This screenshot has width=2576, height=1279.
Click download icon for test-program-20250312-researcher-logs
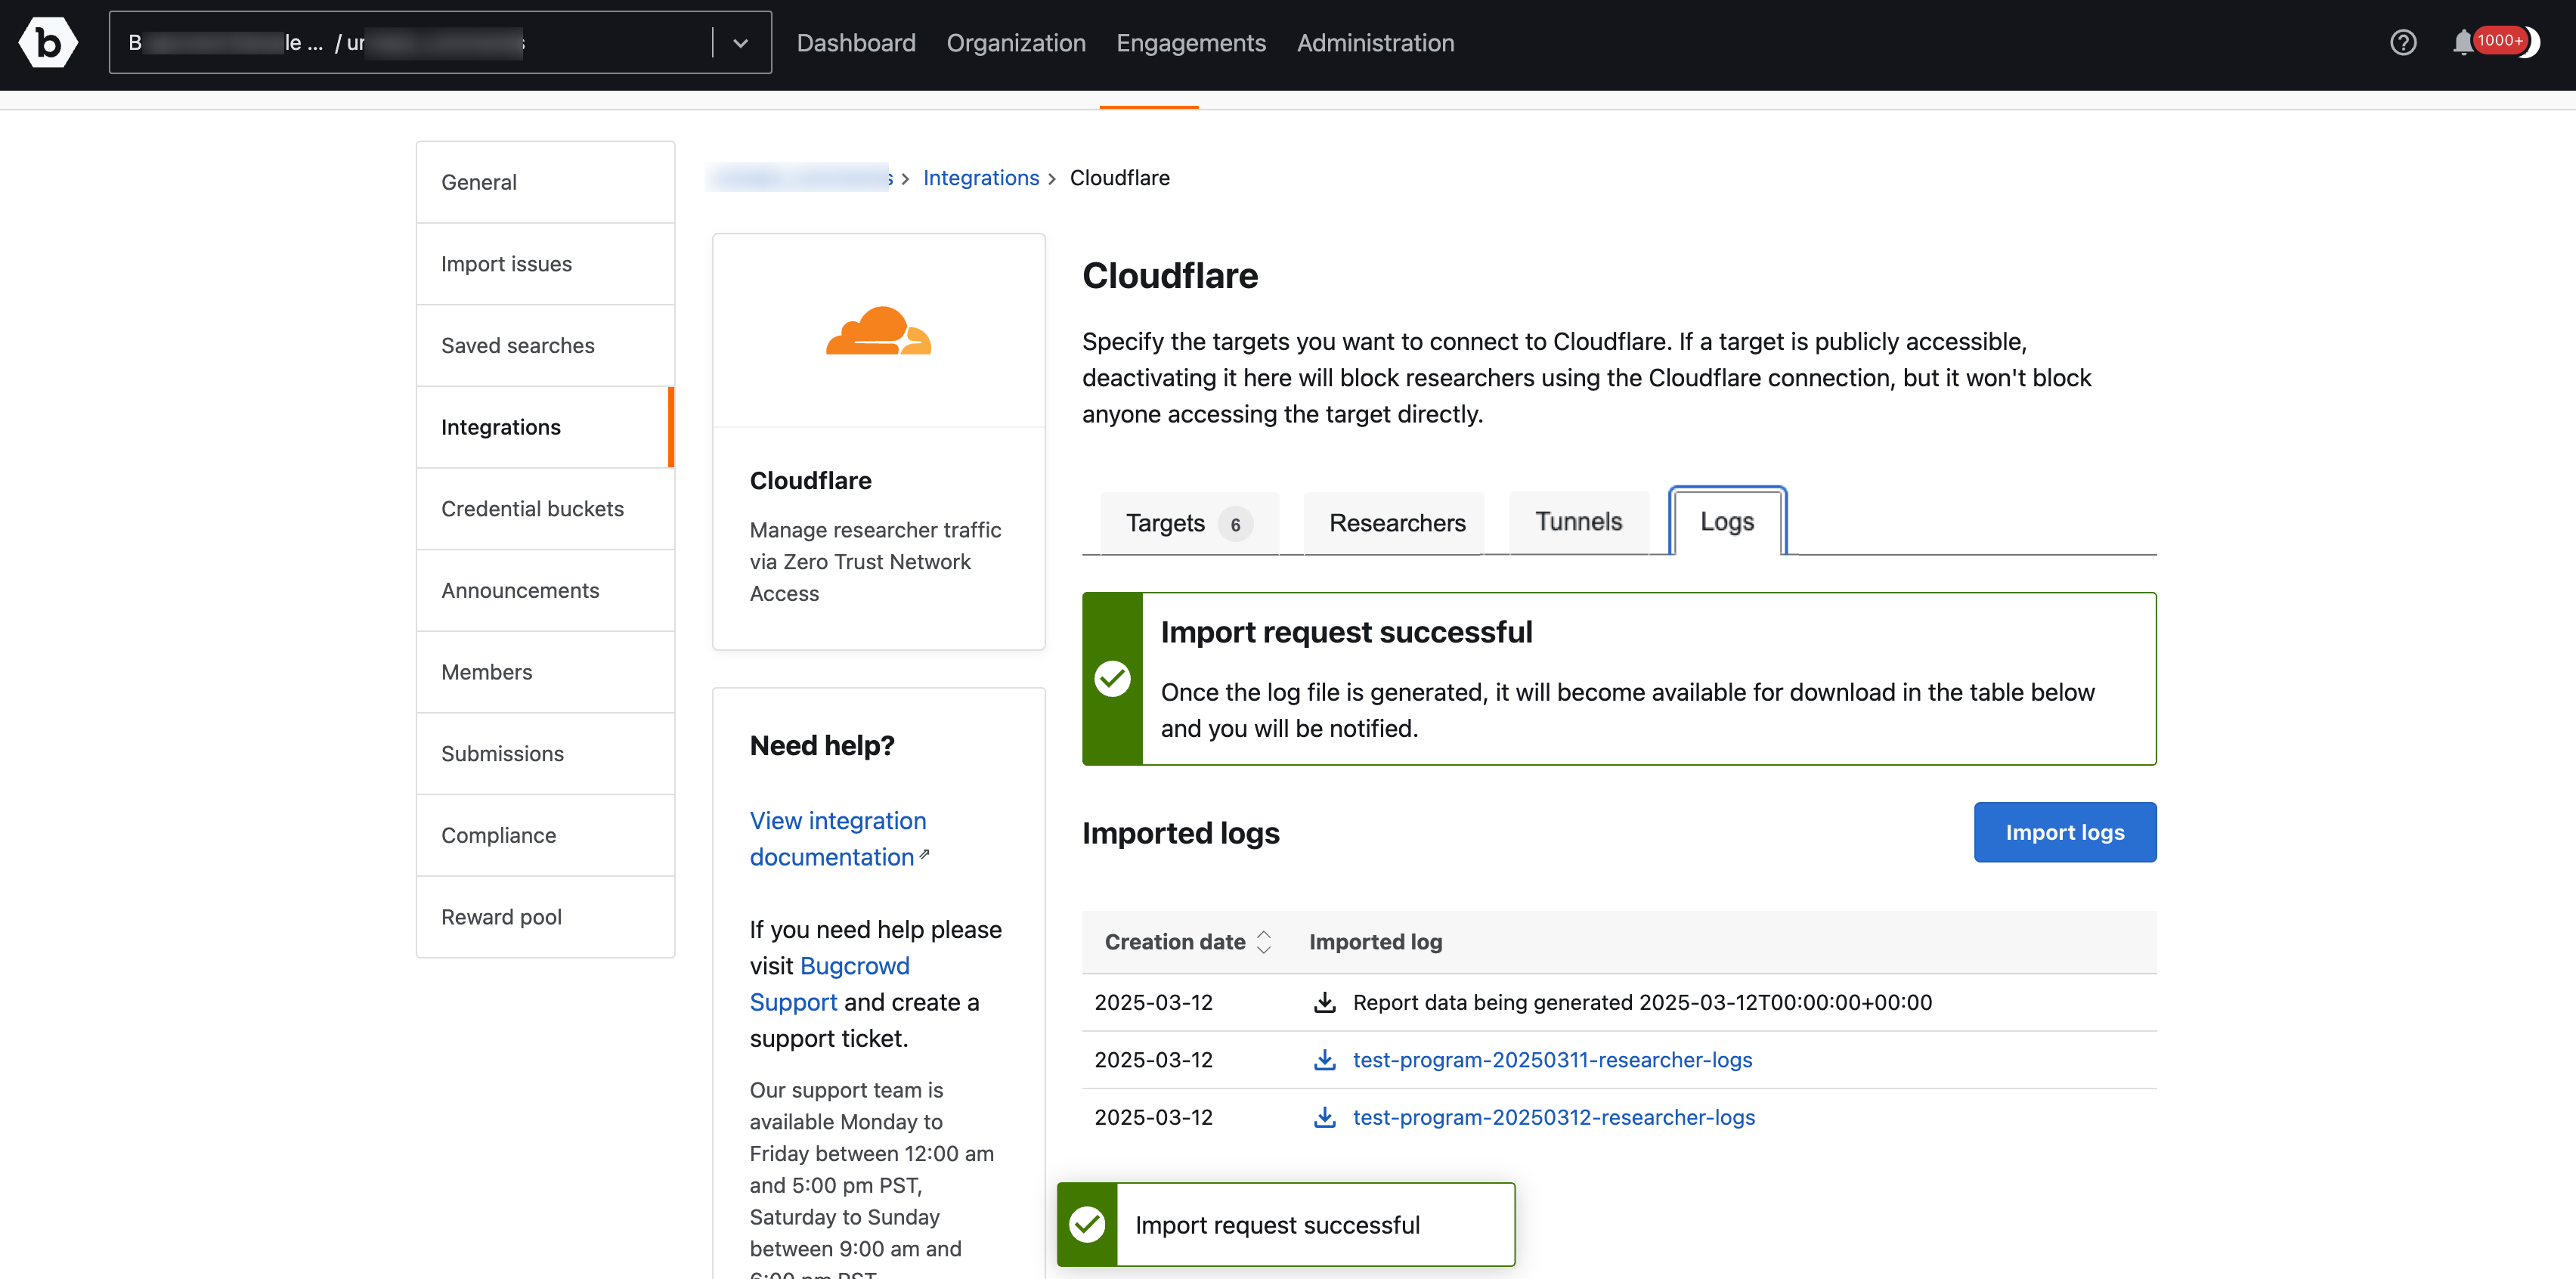(1324, 1117)
